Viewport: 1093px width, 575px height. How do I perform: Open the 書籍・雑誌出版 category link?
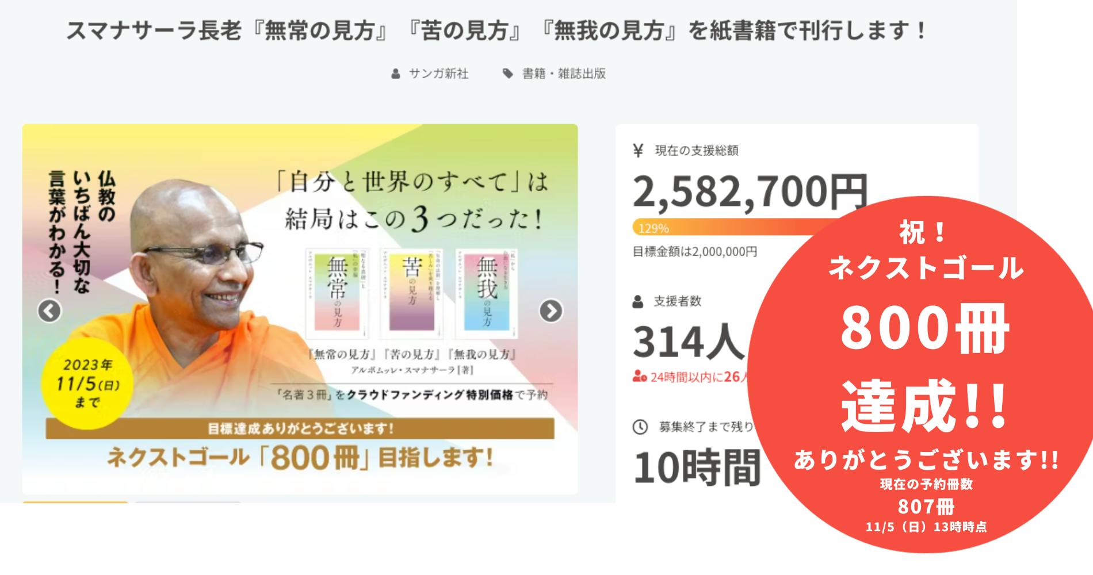(x=564, y=74)
